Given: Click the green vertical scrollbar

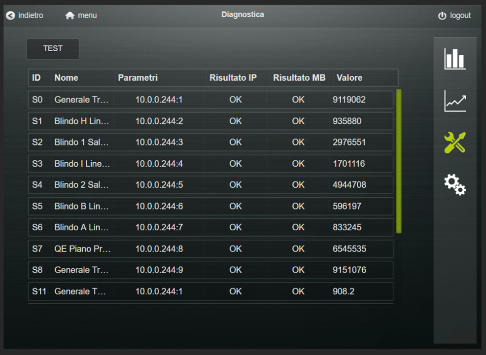Looking at the screenshot, I should coord(399,161).
